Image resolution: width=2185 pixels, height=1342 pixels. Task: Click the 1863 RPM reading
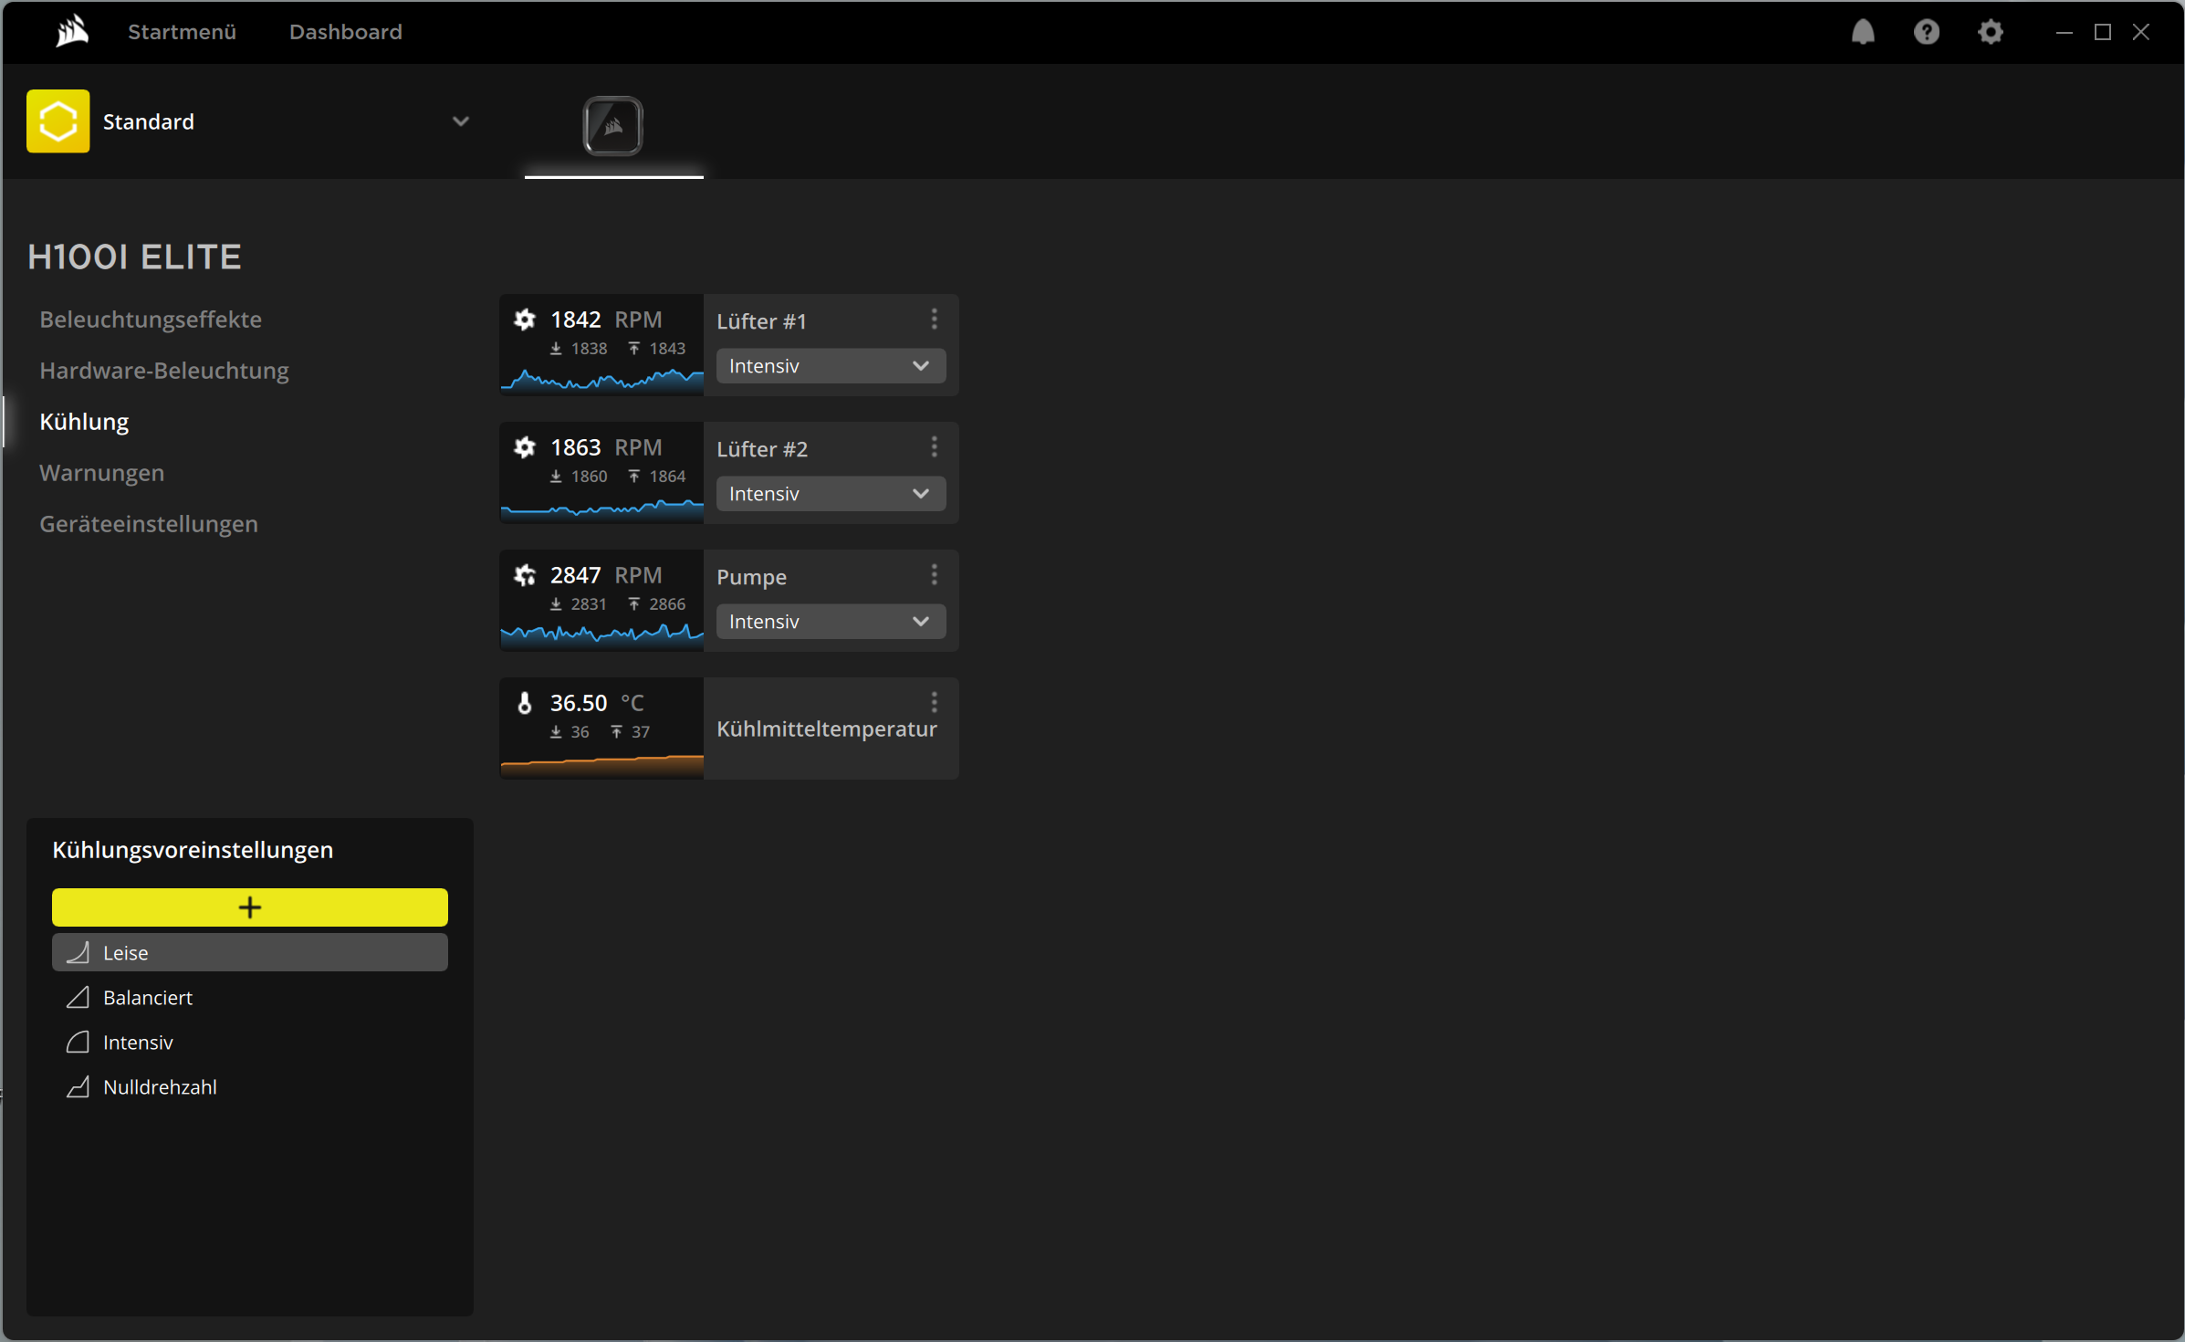(x=606, y=447)
